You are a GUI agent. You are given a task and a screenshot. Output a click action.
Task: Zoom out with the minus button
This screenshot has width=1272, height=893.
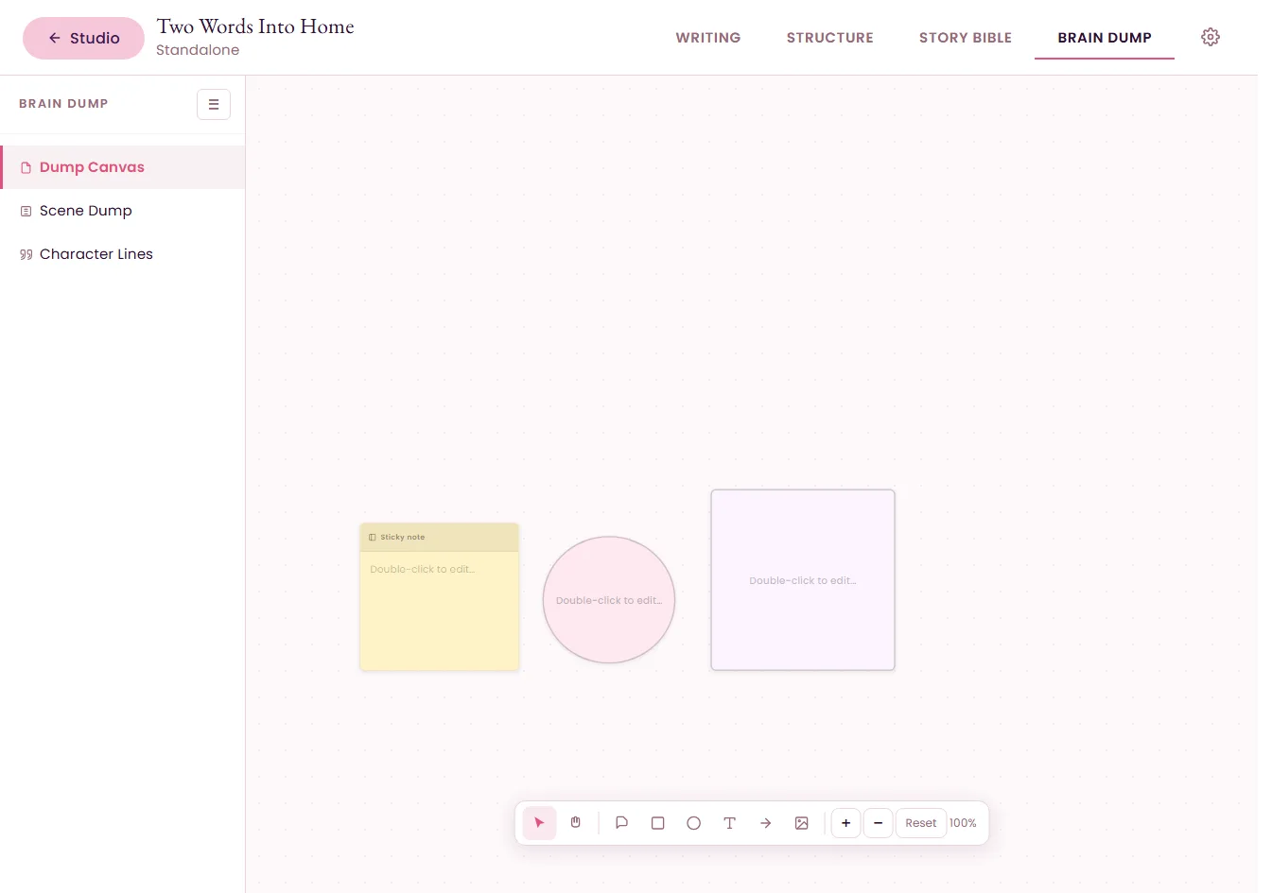[878, 823]
